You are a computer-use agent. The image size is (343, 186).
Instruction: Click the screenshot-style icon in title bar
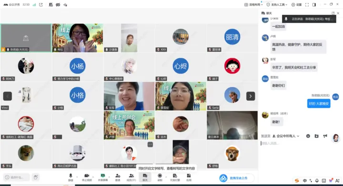click(x=51, y=5)
